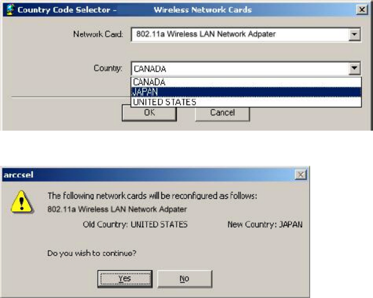Click 'Do you wish to continue?' text
Image resolution: width=373 pixels, height=298 pixels.
(x=92, y=253)
